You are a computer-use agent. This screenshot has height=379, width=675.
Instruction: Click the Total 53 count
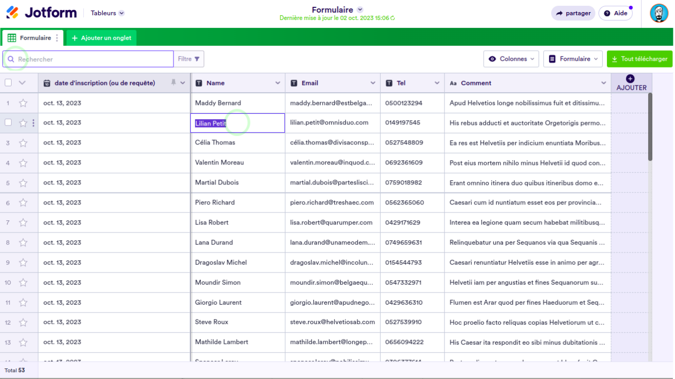[x=15, y=371]
